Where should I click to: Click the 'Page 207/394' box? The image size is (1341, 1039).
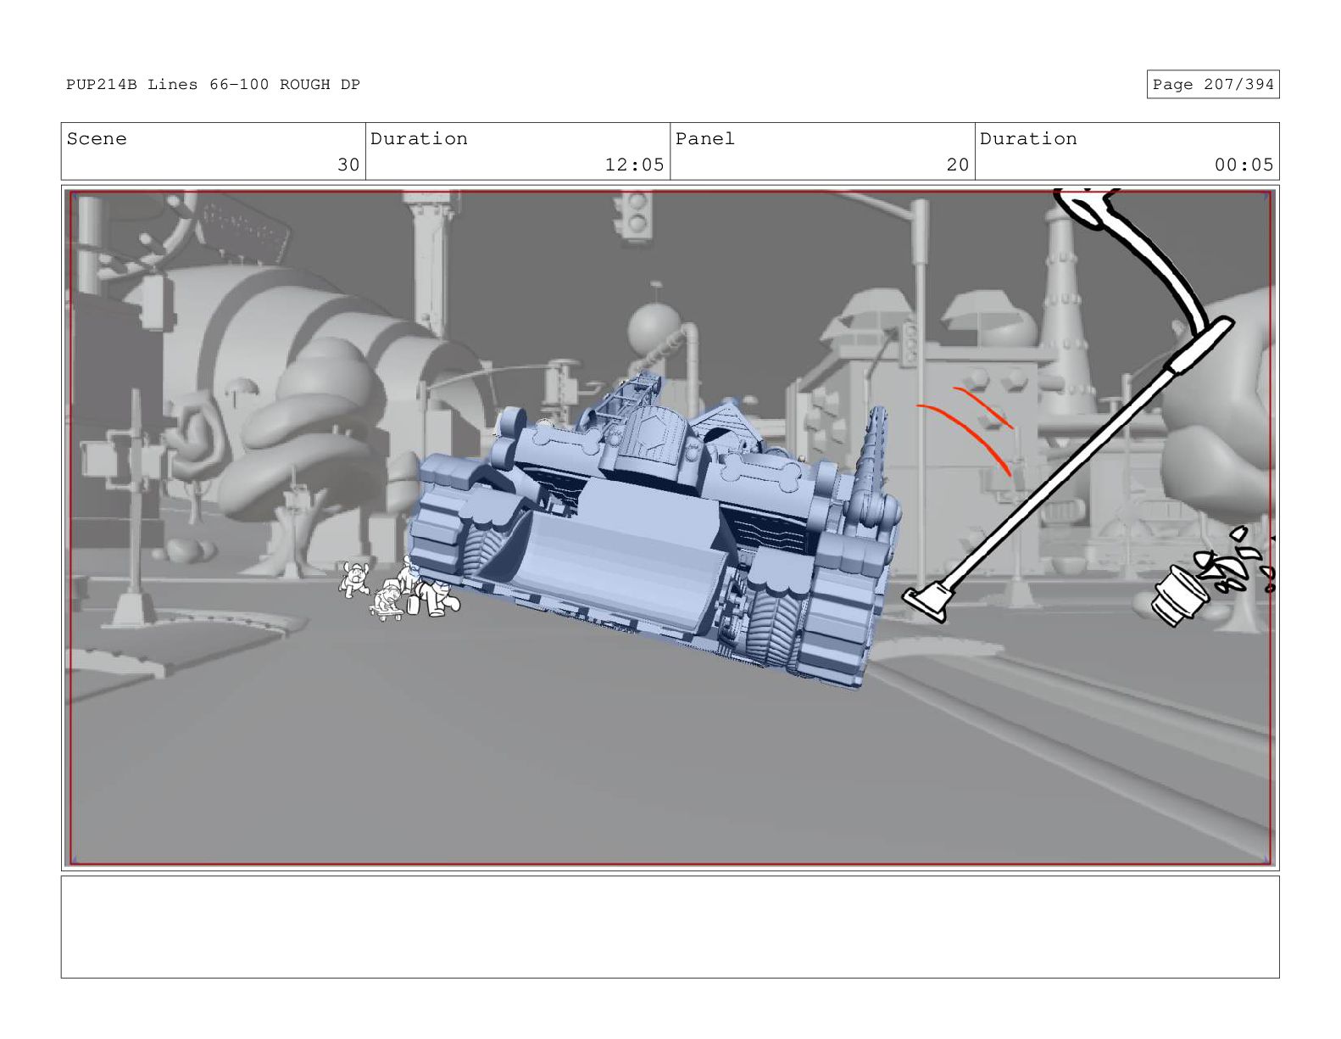coord(1212,84)
